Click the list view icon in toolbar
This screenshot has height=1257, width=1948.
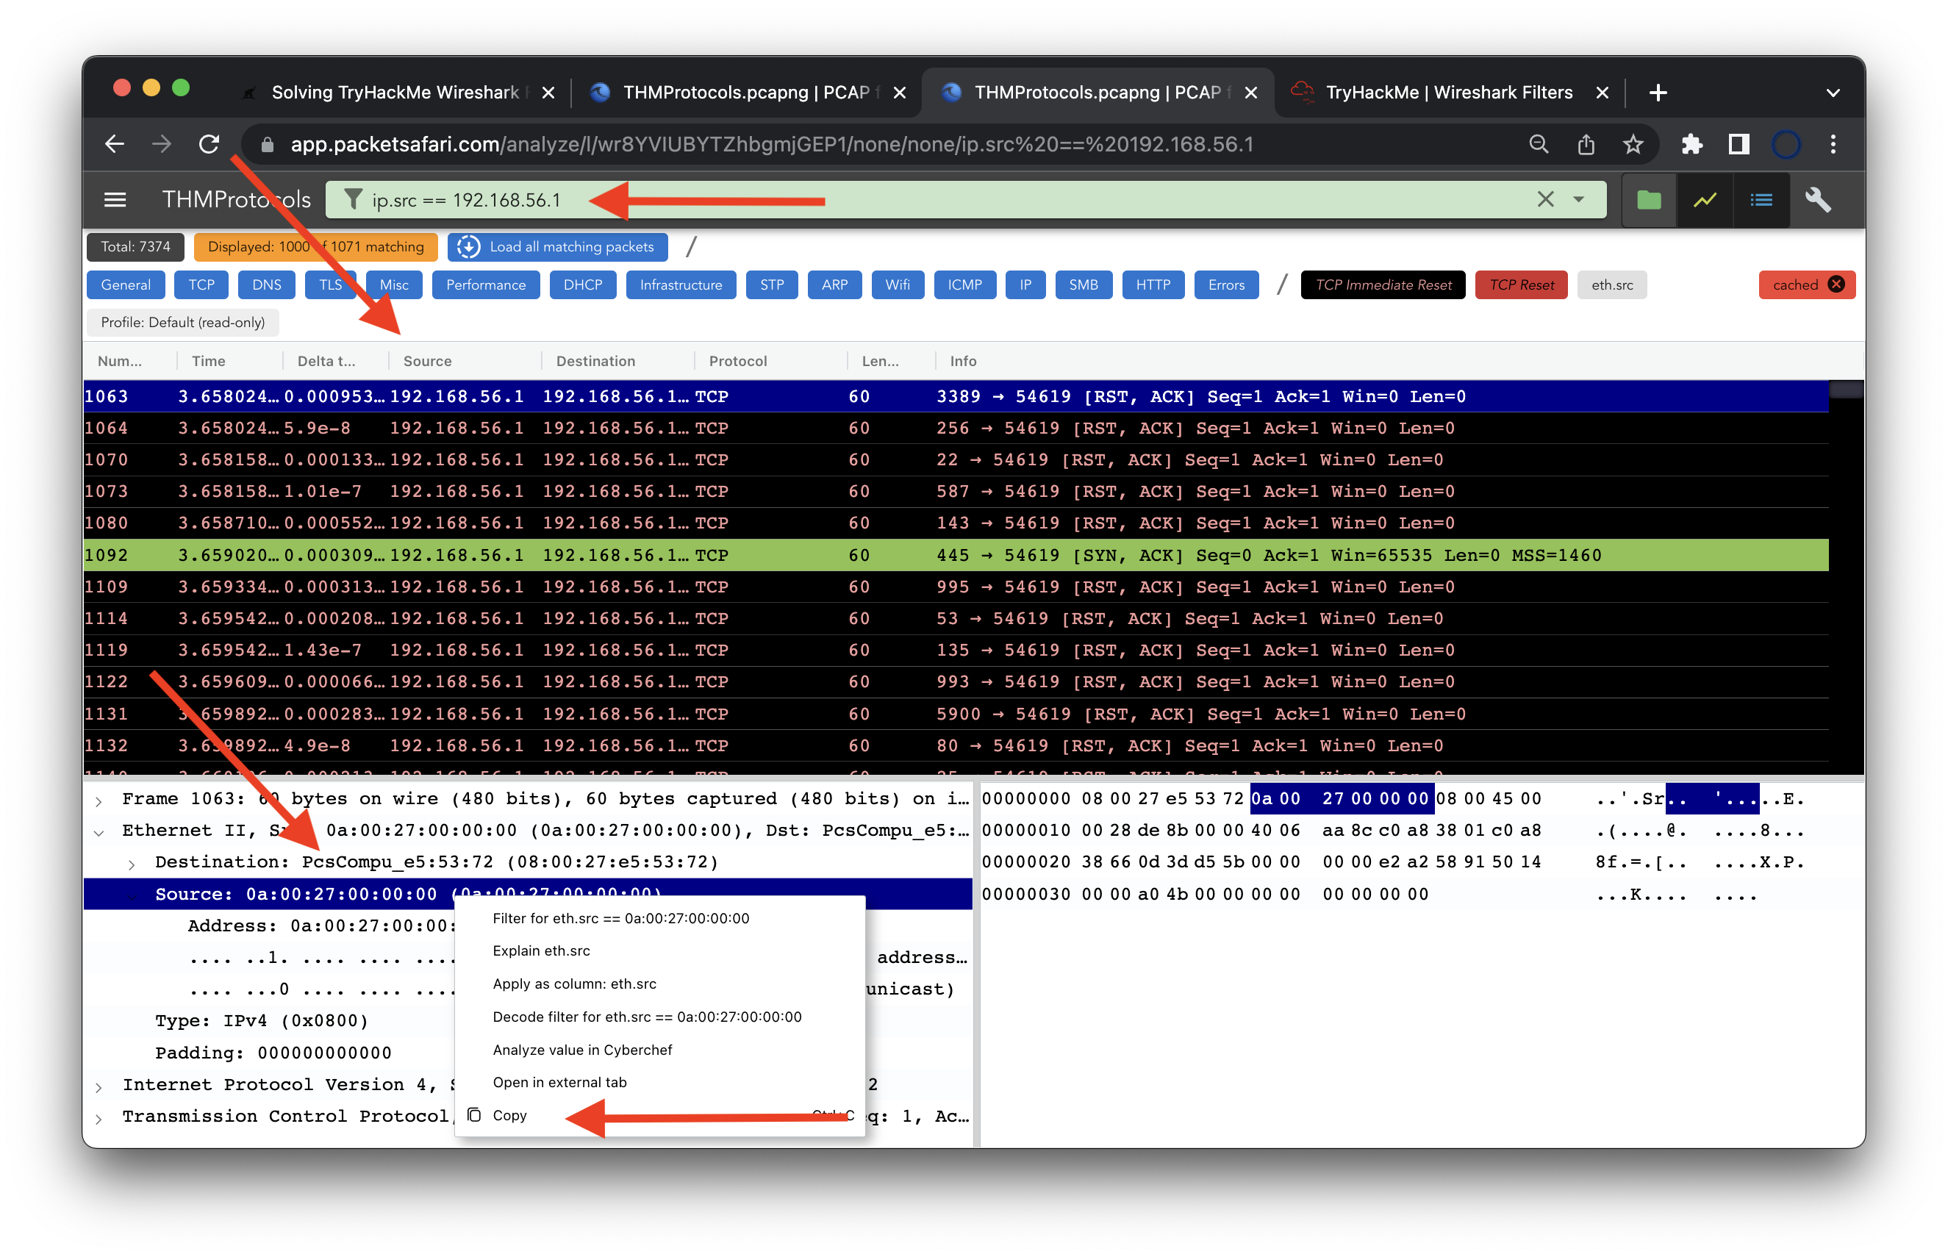1761,200
